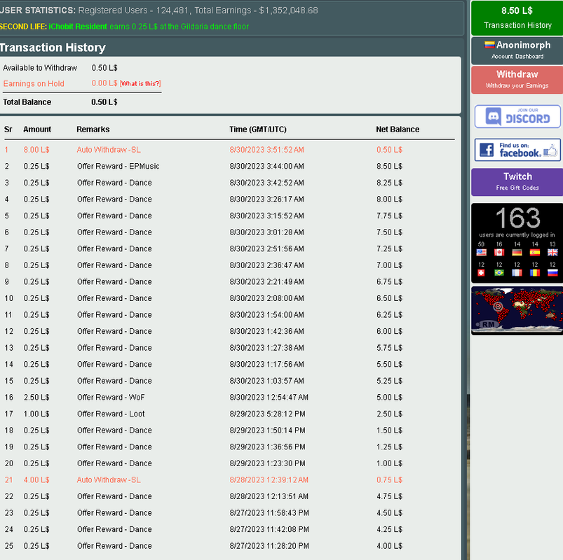Click the Facebook thumbs-up icon
The image size is (563, 560).
pyautogui.click(x=550, y=150)
